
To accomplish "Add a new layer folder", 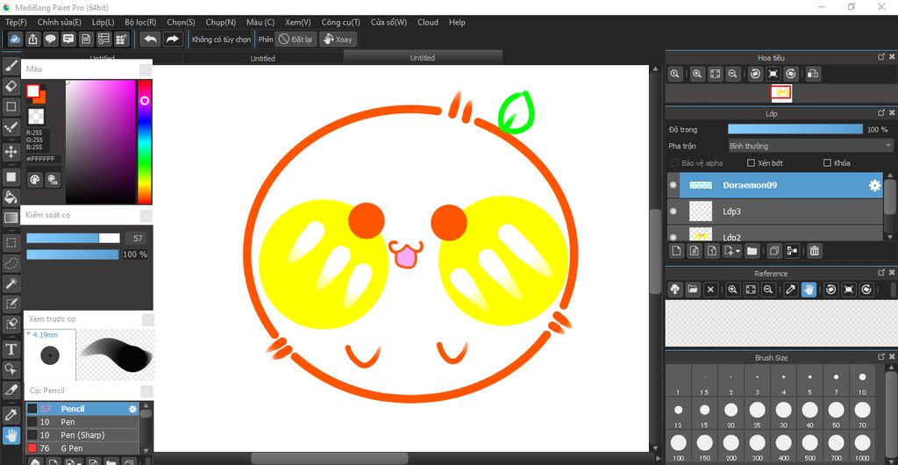I will [752, 251].
